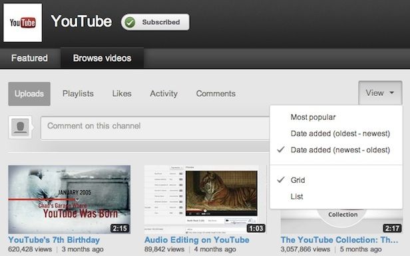Click the YouTube channel logo avatar
Viewport: 410px width, 256px height.
tap(23, 23)
